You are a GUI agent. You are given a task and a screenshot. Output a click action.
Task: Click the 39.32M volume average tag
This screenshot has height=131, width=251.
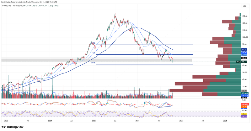[245, 95]
